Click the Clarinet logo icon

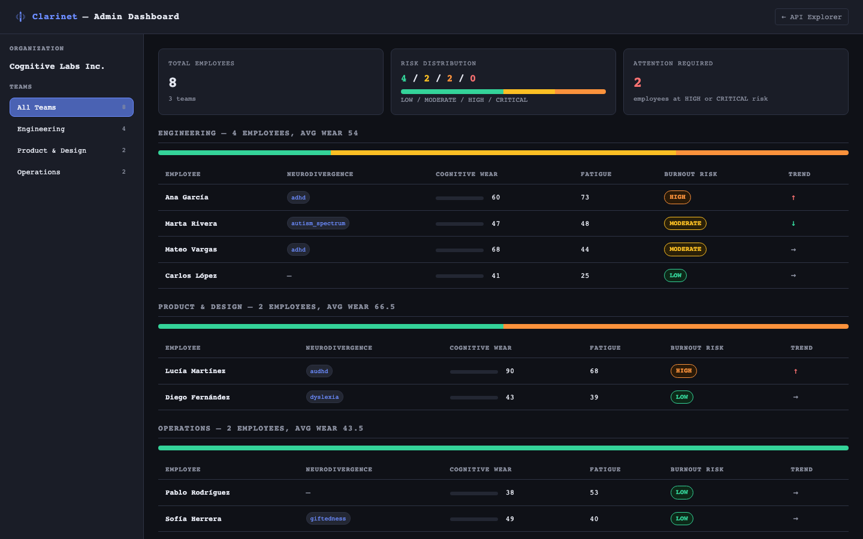[x=20, y=17]
